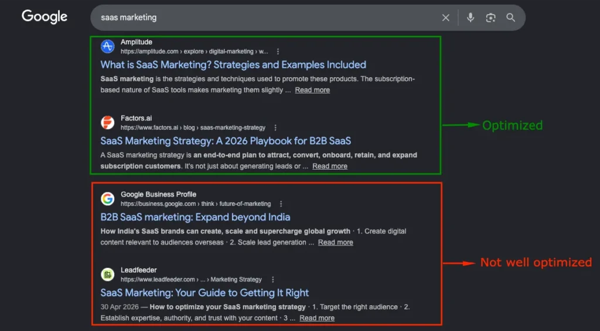600x331 pixels.
Task: Click the magnifying glass search button
Action: pyautogui.click(x=510, y=18)
